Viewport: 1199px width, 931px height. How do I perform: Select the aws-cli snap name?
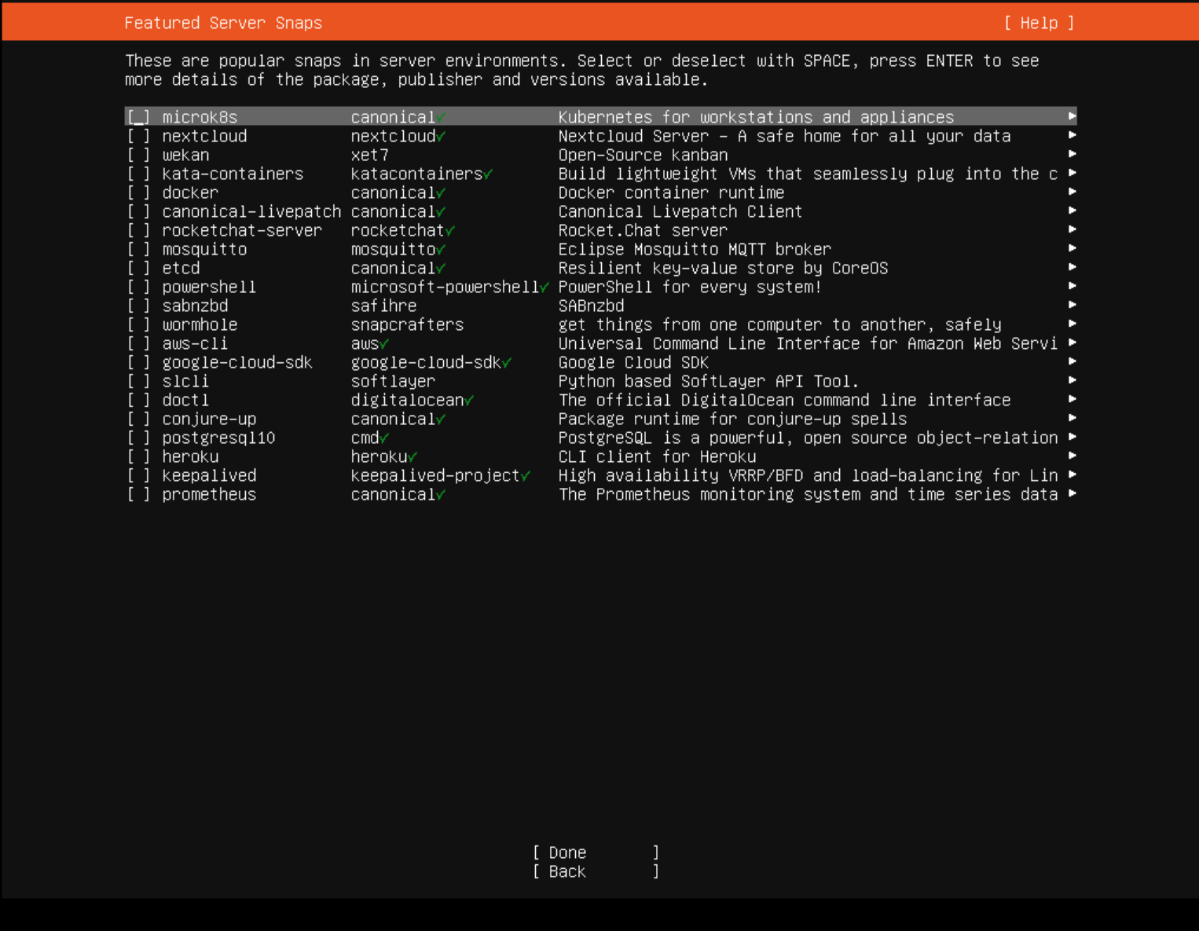[x=195, y=343]
